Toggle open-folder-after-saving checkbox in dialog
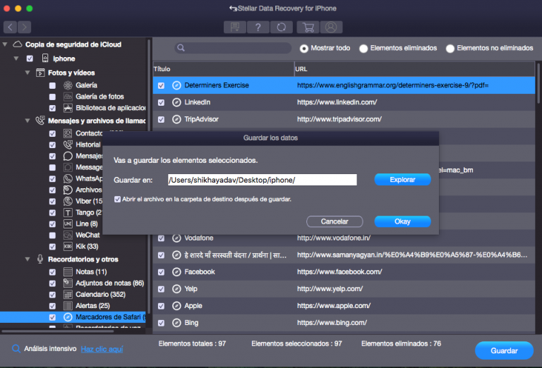Screen dimensions: 542x368 pos(118,200)
